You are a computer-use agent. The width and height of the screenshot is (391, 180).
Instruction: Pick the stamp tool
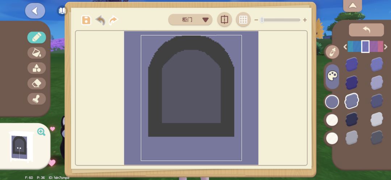pos(37,99)
